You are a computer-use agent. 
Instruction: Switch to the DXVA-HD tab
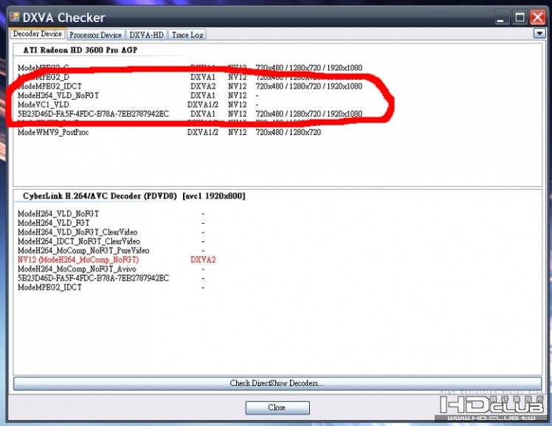(x=146, y=35)
